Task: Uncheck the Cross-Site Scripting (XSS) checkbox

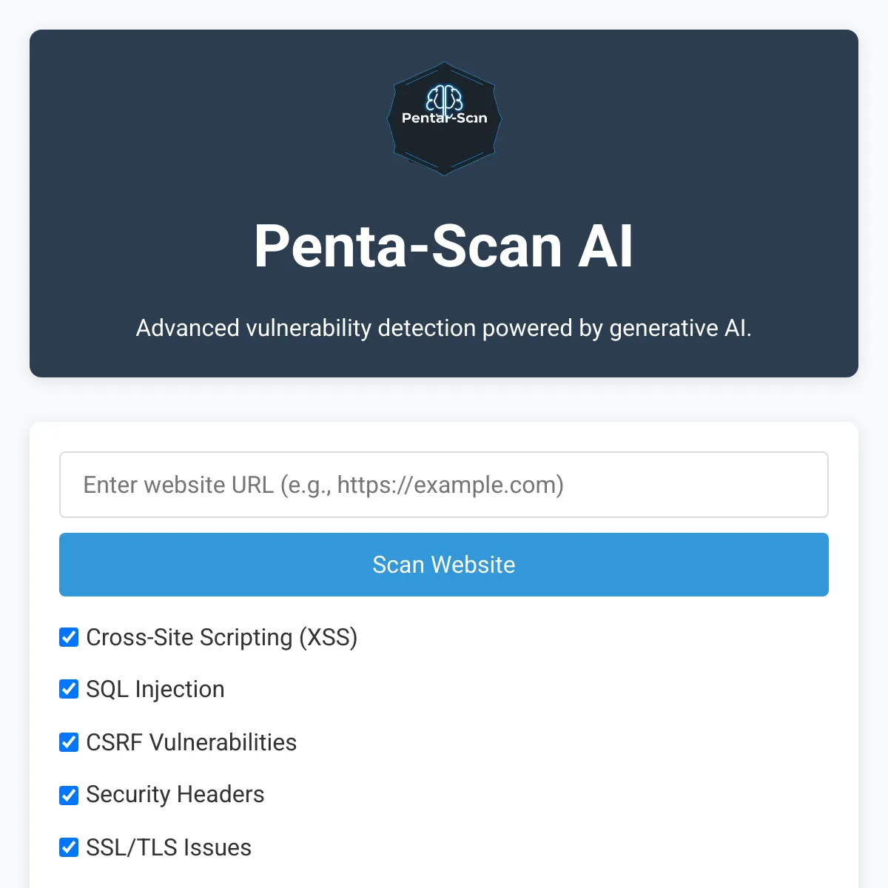Action: click(69, 637)
